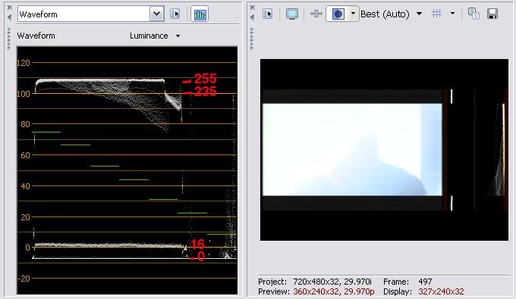Close the video preview panel

[x=253, y=8]
